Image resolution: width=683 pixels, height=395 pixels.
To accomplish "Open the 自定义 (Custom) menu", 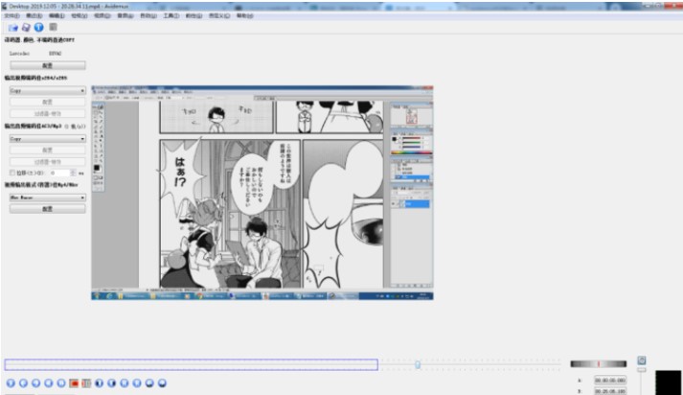I will point(219,15).
